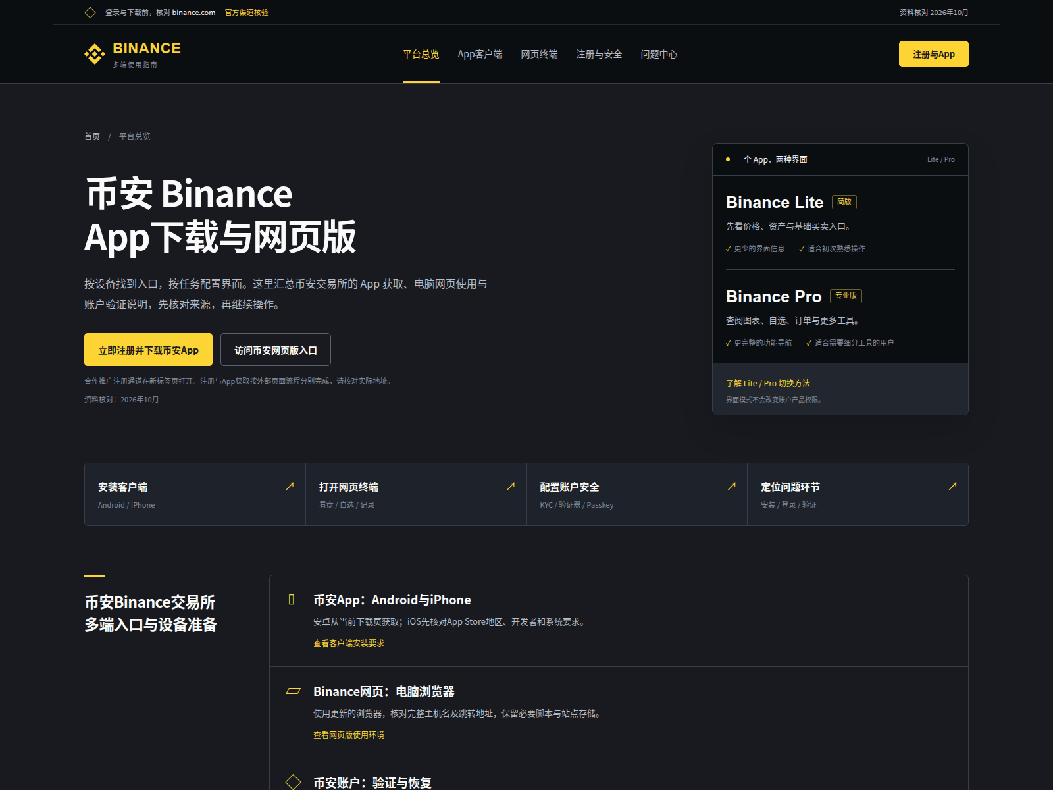Viewport: 1053px width, 790px height.
Task: Click the 简版 badge next to Binance Lite
Action: 844,202
